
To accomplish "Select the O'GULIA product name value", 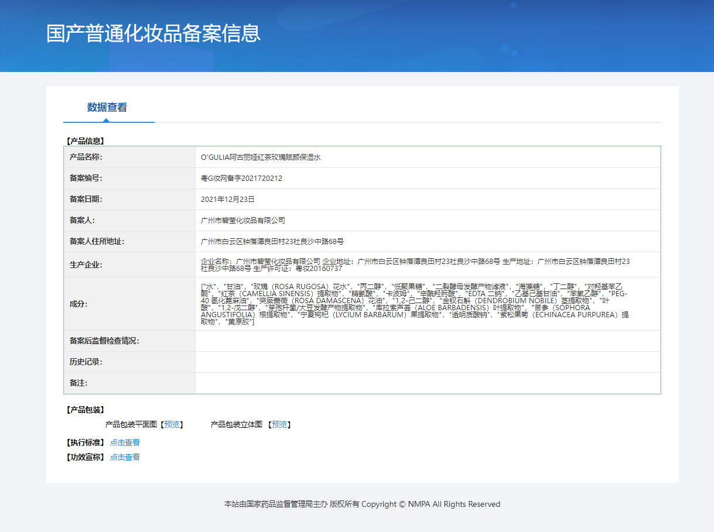I will tap(261, 157).
